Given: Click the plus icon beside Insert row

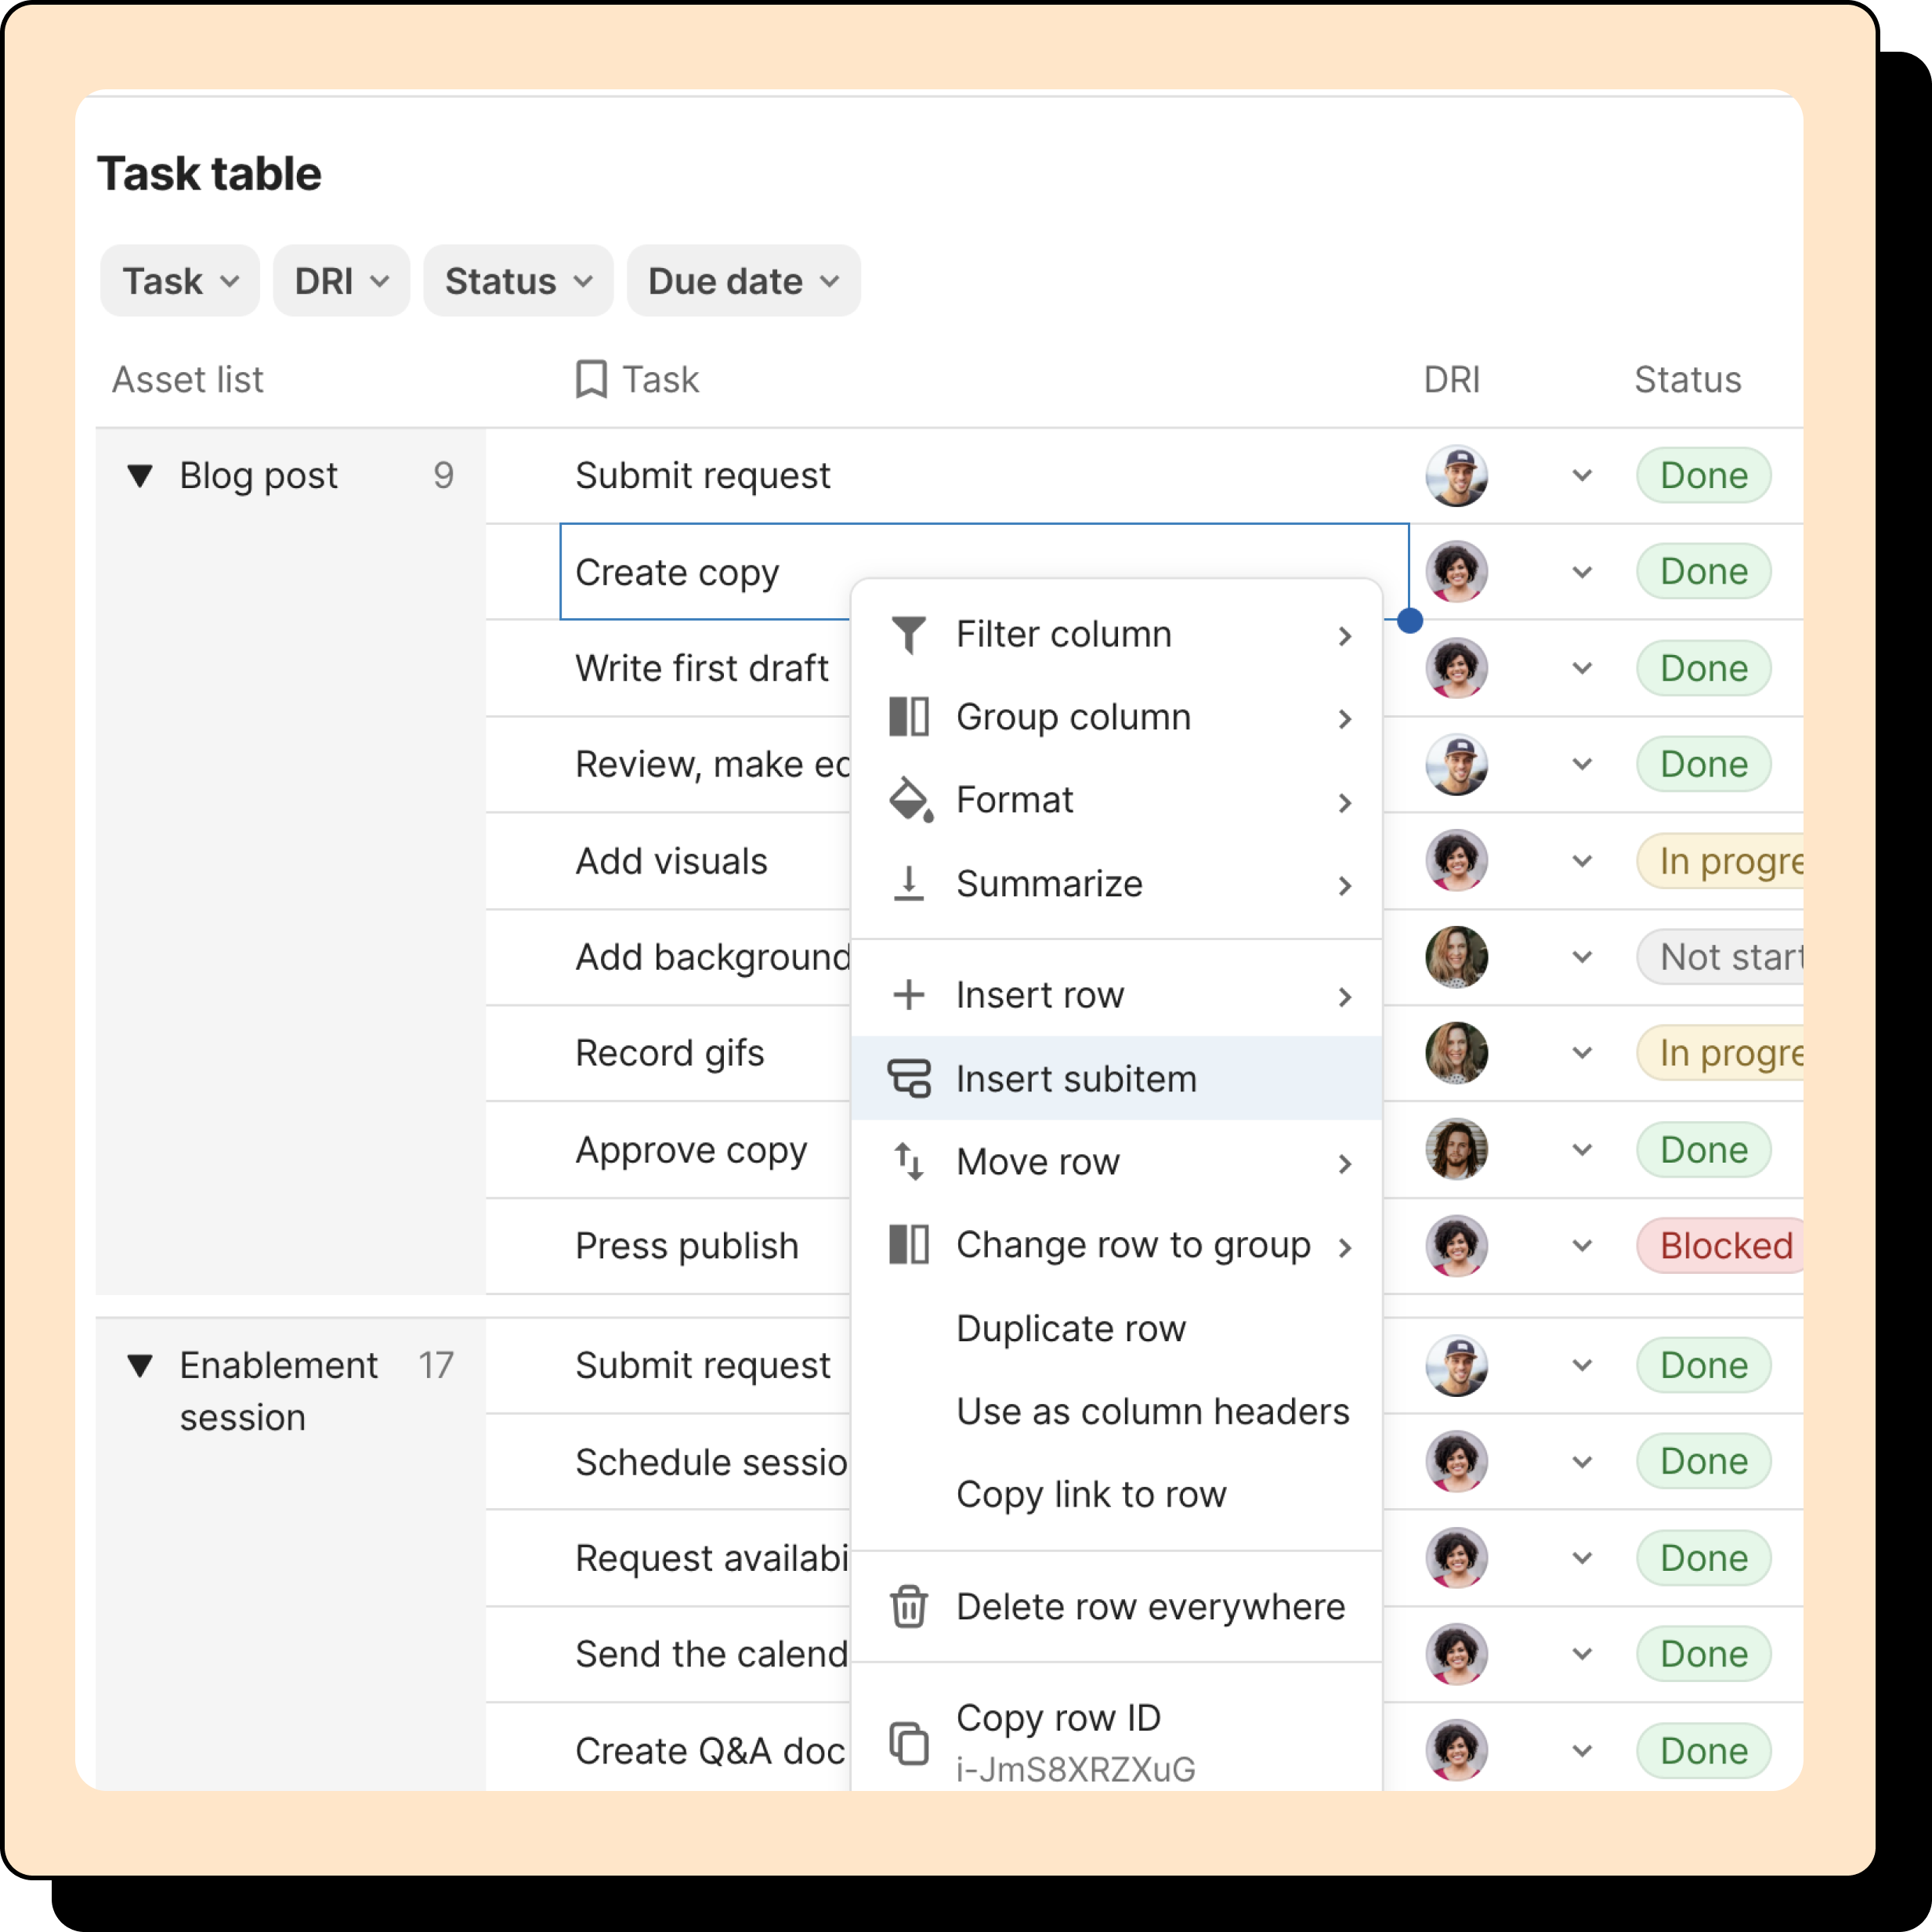Looking at the screenshot, I should pos(908,995).
